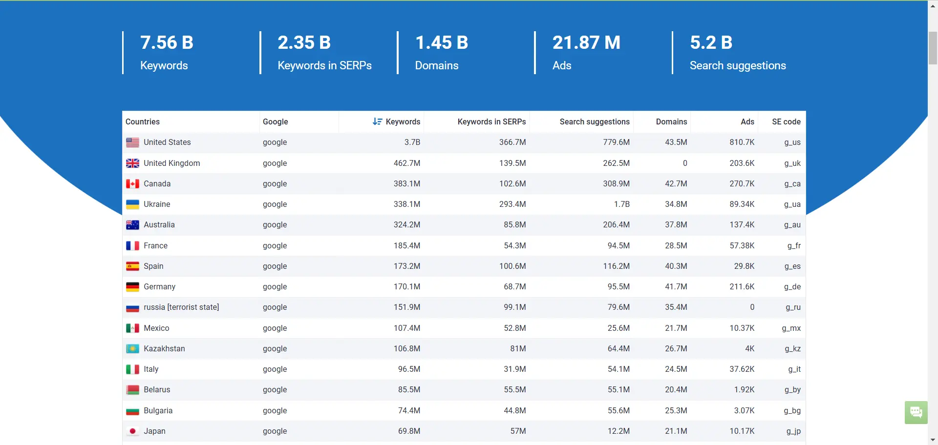
Task: Click the Kazakhstan flag icon
Action: point(132,349)
